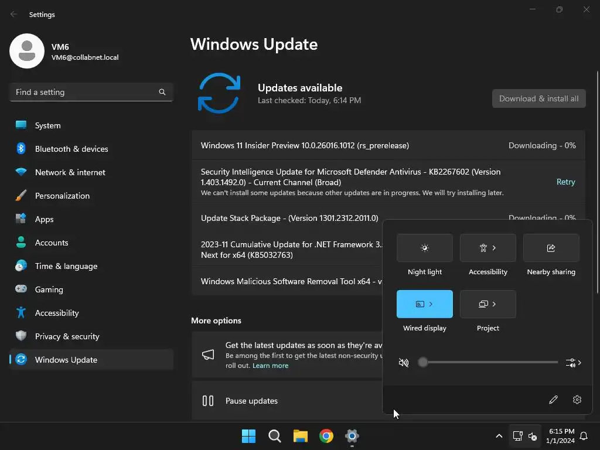Image resolution: width=600 pixels, height=450 pixels.
Task: Click the sidebar Accessibility figure icon
Action: pyautogui.click(x=21, y=312)
